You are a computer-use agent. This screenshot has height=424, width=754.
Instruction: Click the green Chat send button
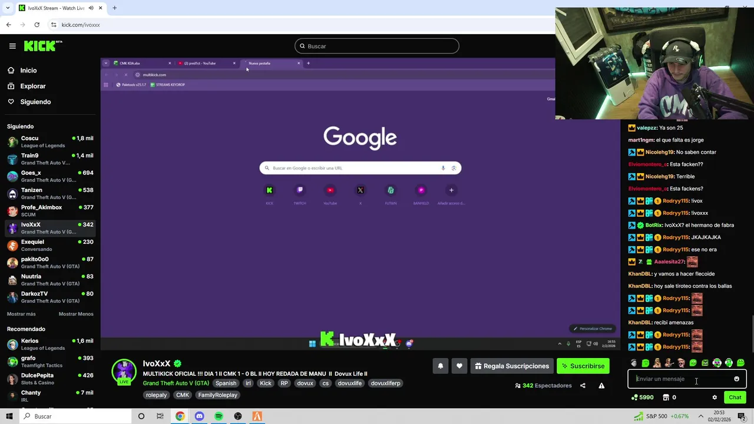click(735, 397)
